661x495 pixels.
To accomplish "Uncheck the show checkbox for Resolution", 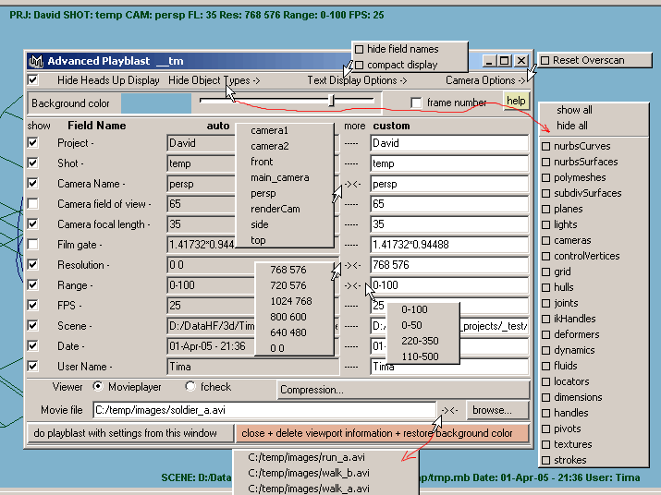I will pos(33,264).
